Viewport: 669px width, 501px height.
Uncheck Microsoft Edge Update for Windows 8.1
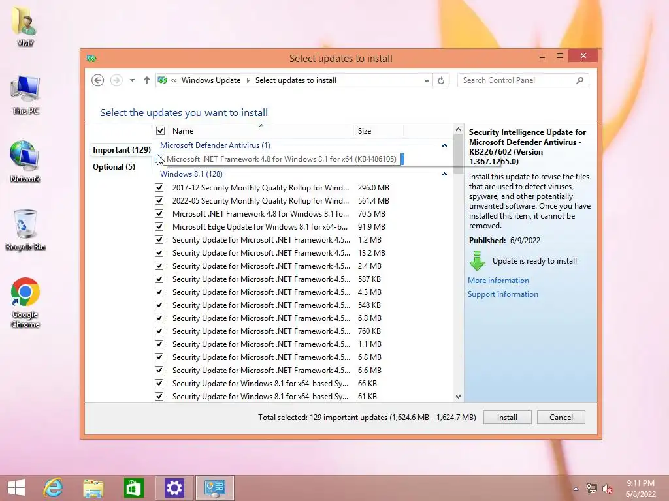(159, 226)
